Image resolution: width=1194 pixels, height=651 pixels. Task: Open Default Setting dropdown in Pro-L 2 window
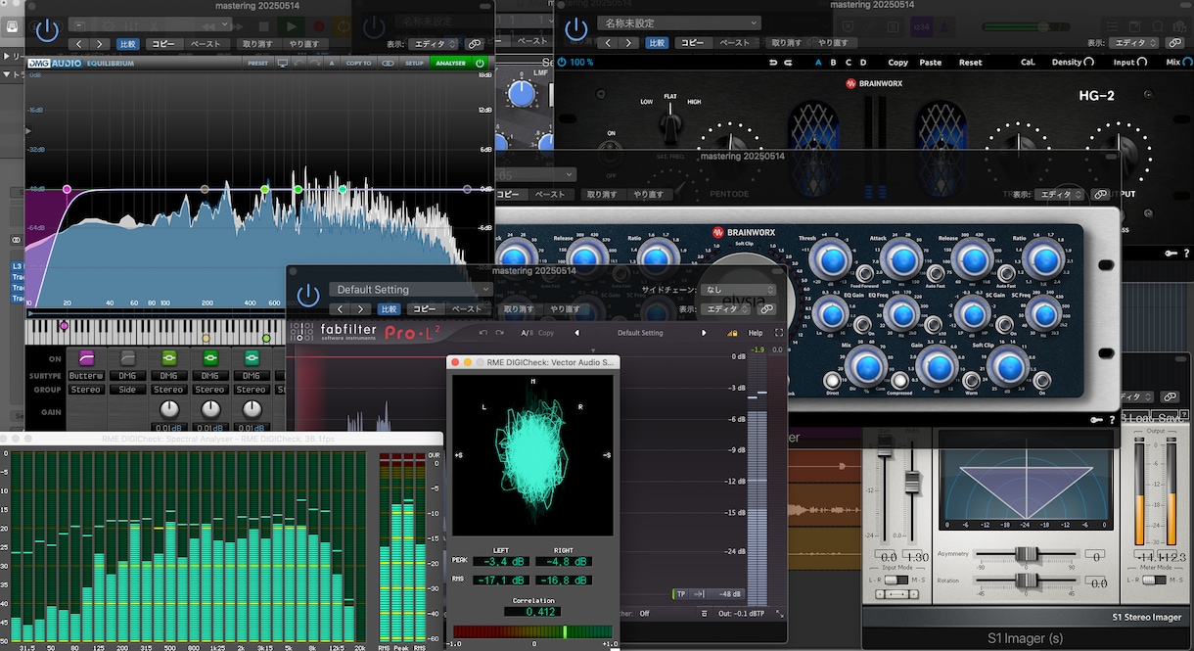410,290
